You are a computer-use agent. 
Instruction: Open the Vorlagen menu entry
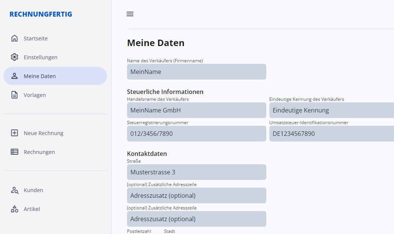(35, 95)
